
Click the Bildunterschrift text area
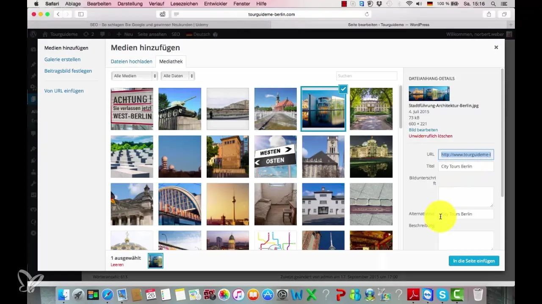coord(466,197)
